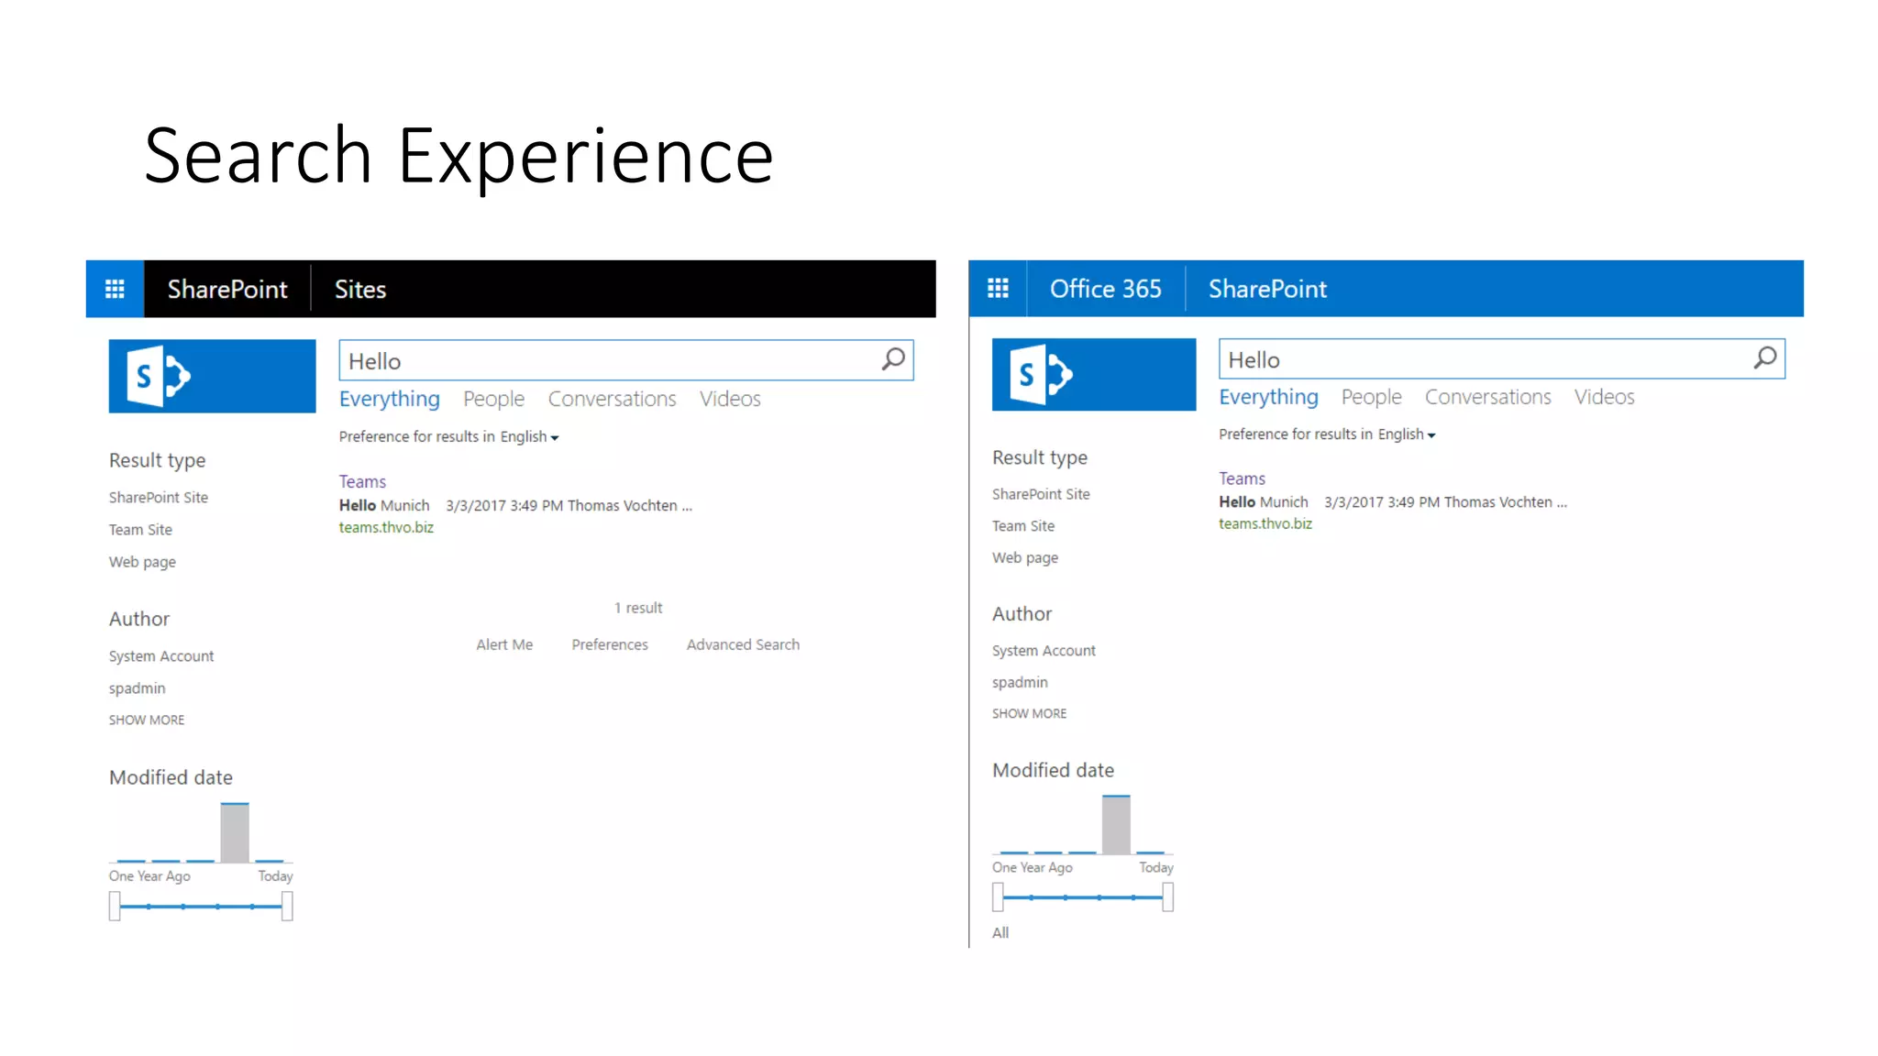Click SharePoint logo in Office 365 window
The height and width of the screenshot is (1056, 1878).
click(x=1094, y=374)
